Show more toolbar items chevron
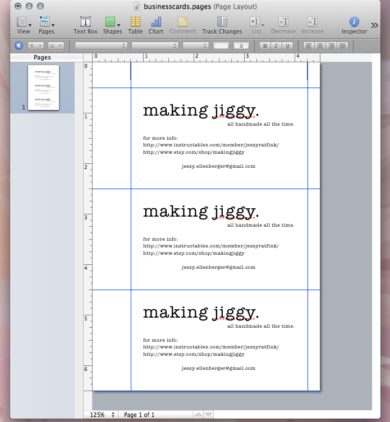390x422 pixels. [374, 26]
